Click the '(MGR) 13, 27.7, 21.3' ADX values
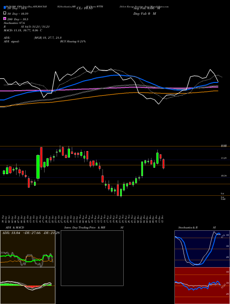230x304 pixels. 48,38
